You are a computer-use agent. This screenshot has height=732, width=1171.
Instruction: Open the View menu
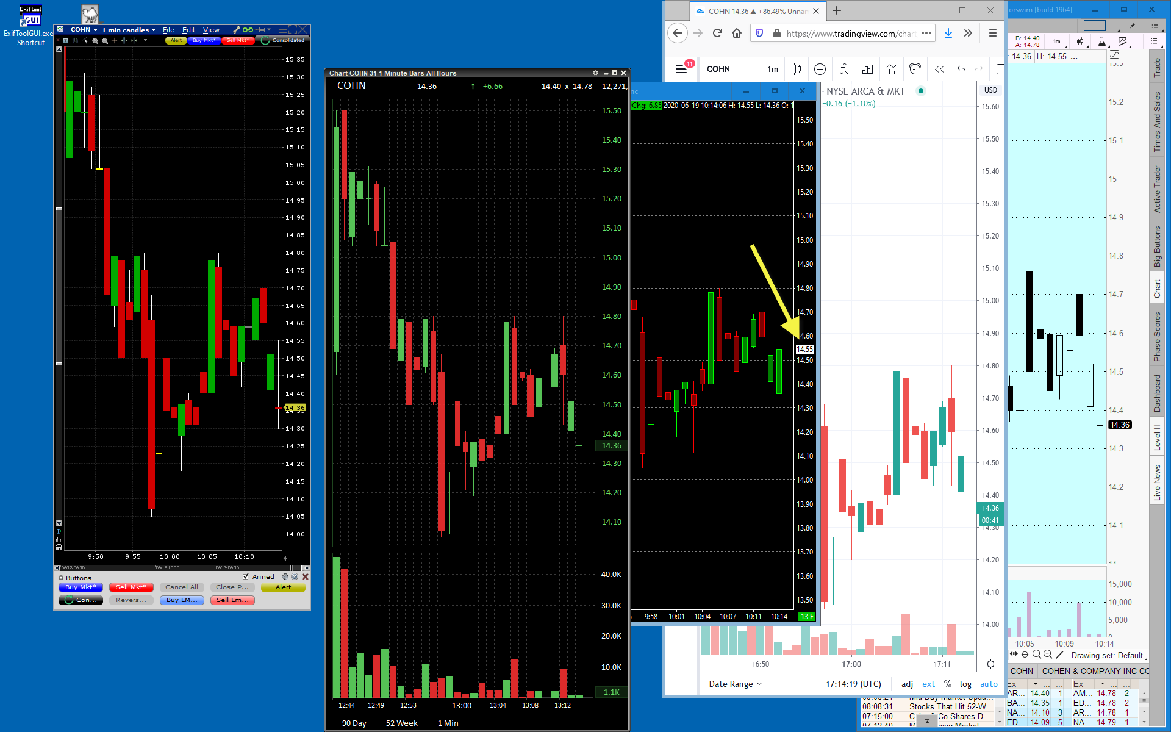coord(211,30)
